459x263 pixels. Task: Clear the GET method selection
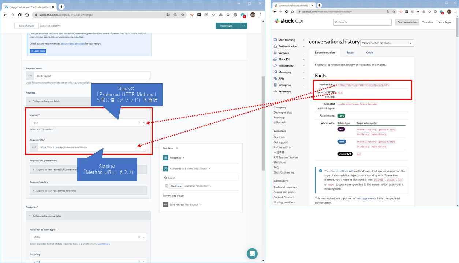139,123
